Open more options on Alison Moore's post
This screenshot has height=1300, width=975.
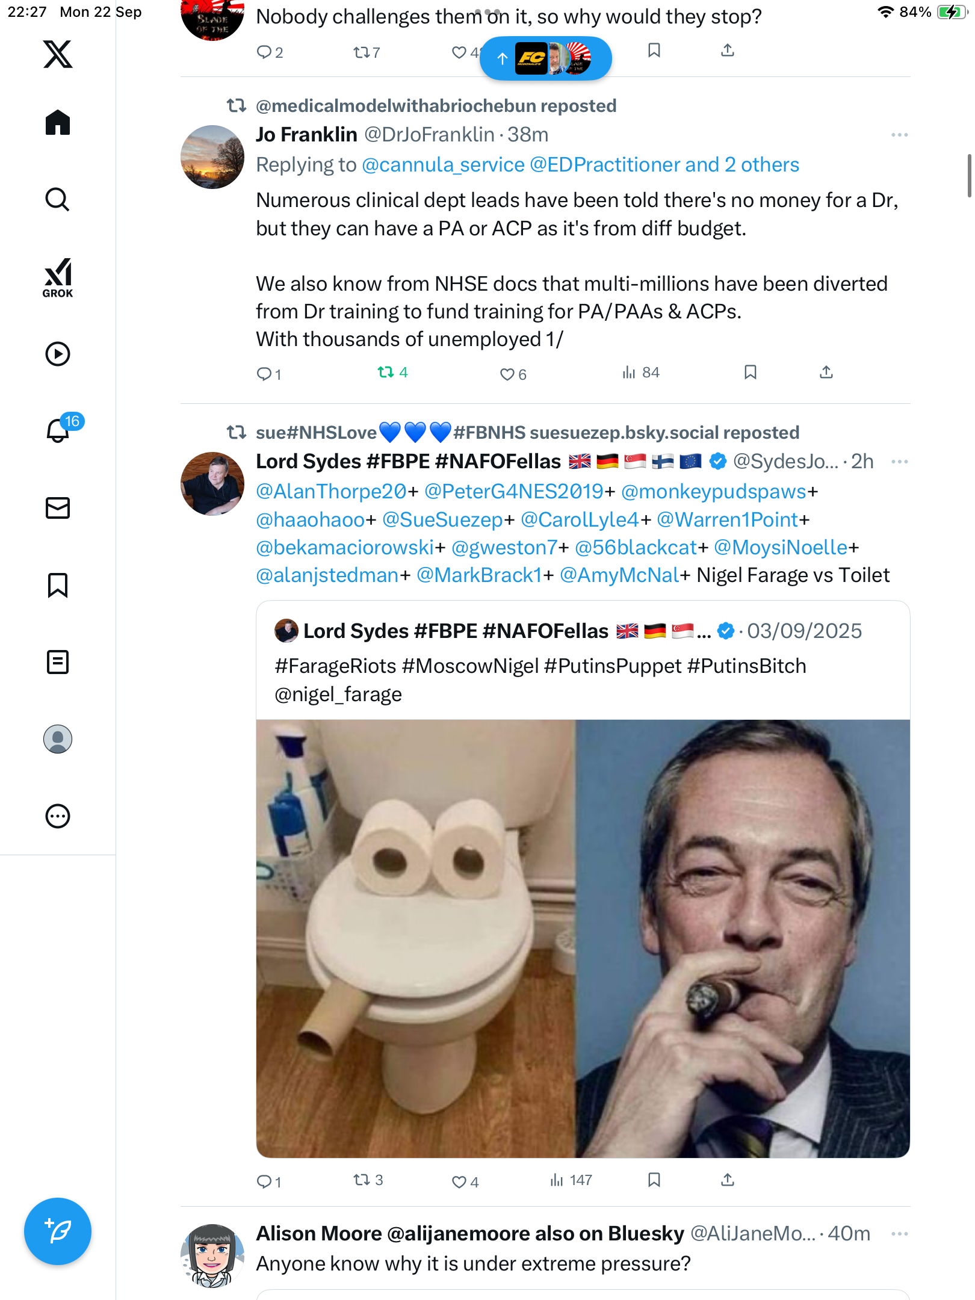[x=899, y=1234]
